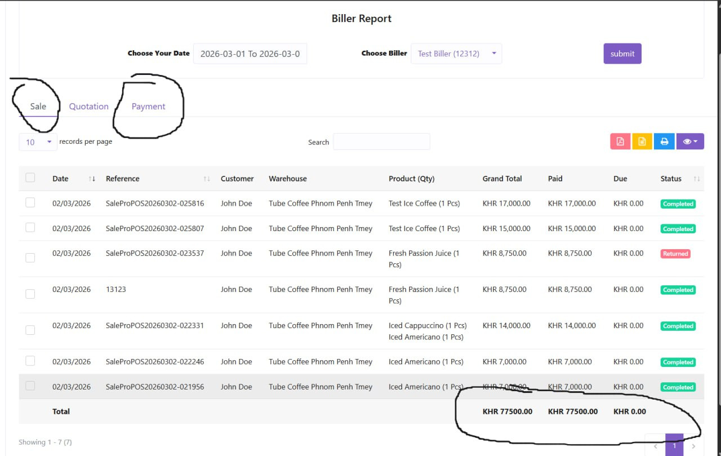Sort by Reference using its sort arrows

coord(207,179)
